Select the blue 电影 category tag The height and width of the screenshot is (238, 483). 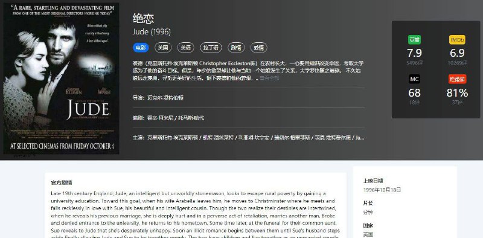[x=141, y=48]
